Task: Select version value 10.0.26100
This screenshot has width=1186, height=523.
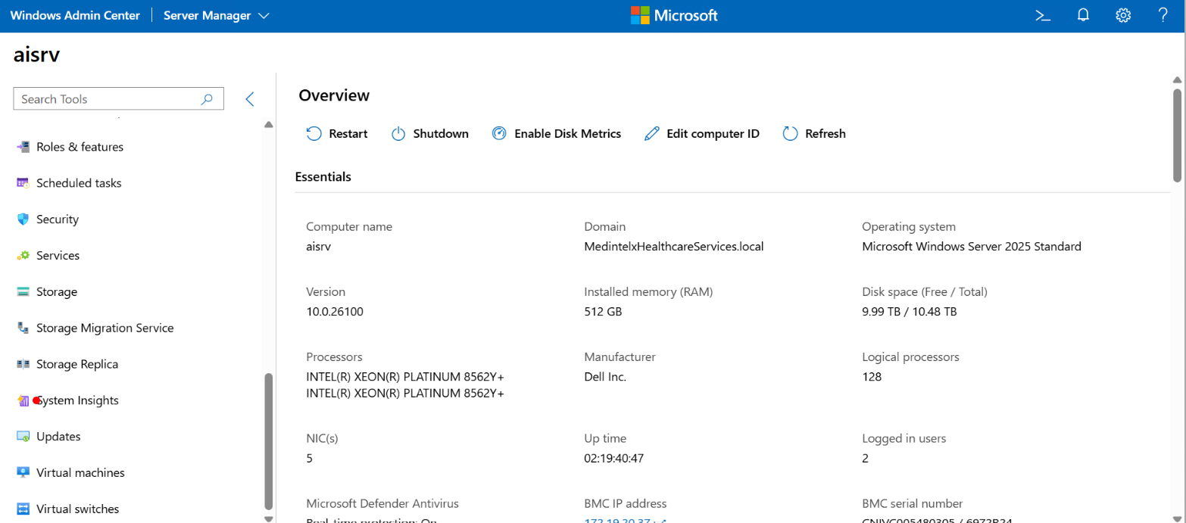Action: click(335, 312)
